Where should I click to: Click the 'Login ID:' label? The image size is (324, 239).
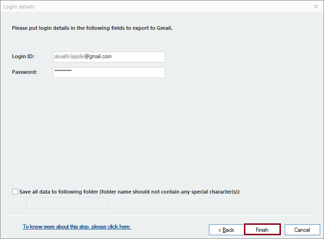pos(23,57)
